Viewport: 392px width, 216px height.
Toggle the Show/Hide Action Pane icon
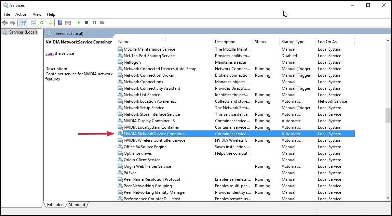coord(68,23)
